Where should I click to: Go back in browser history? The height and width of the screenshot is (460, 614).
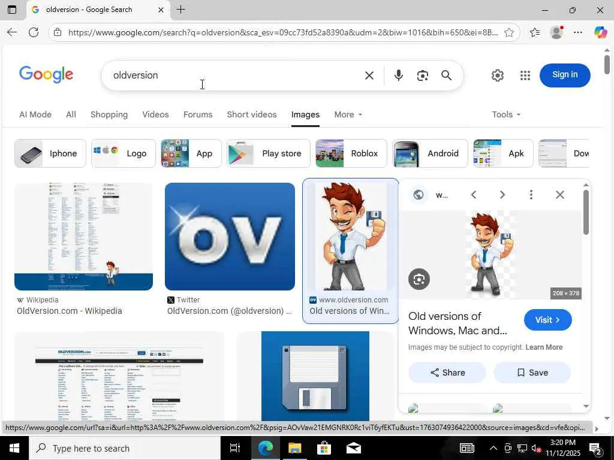(12, 32)
